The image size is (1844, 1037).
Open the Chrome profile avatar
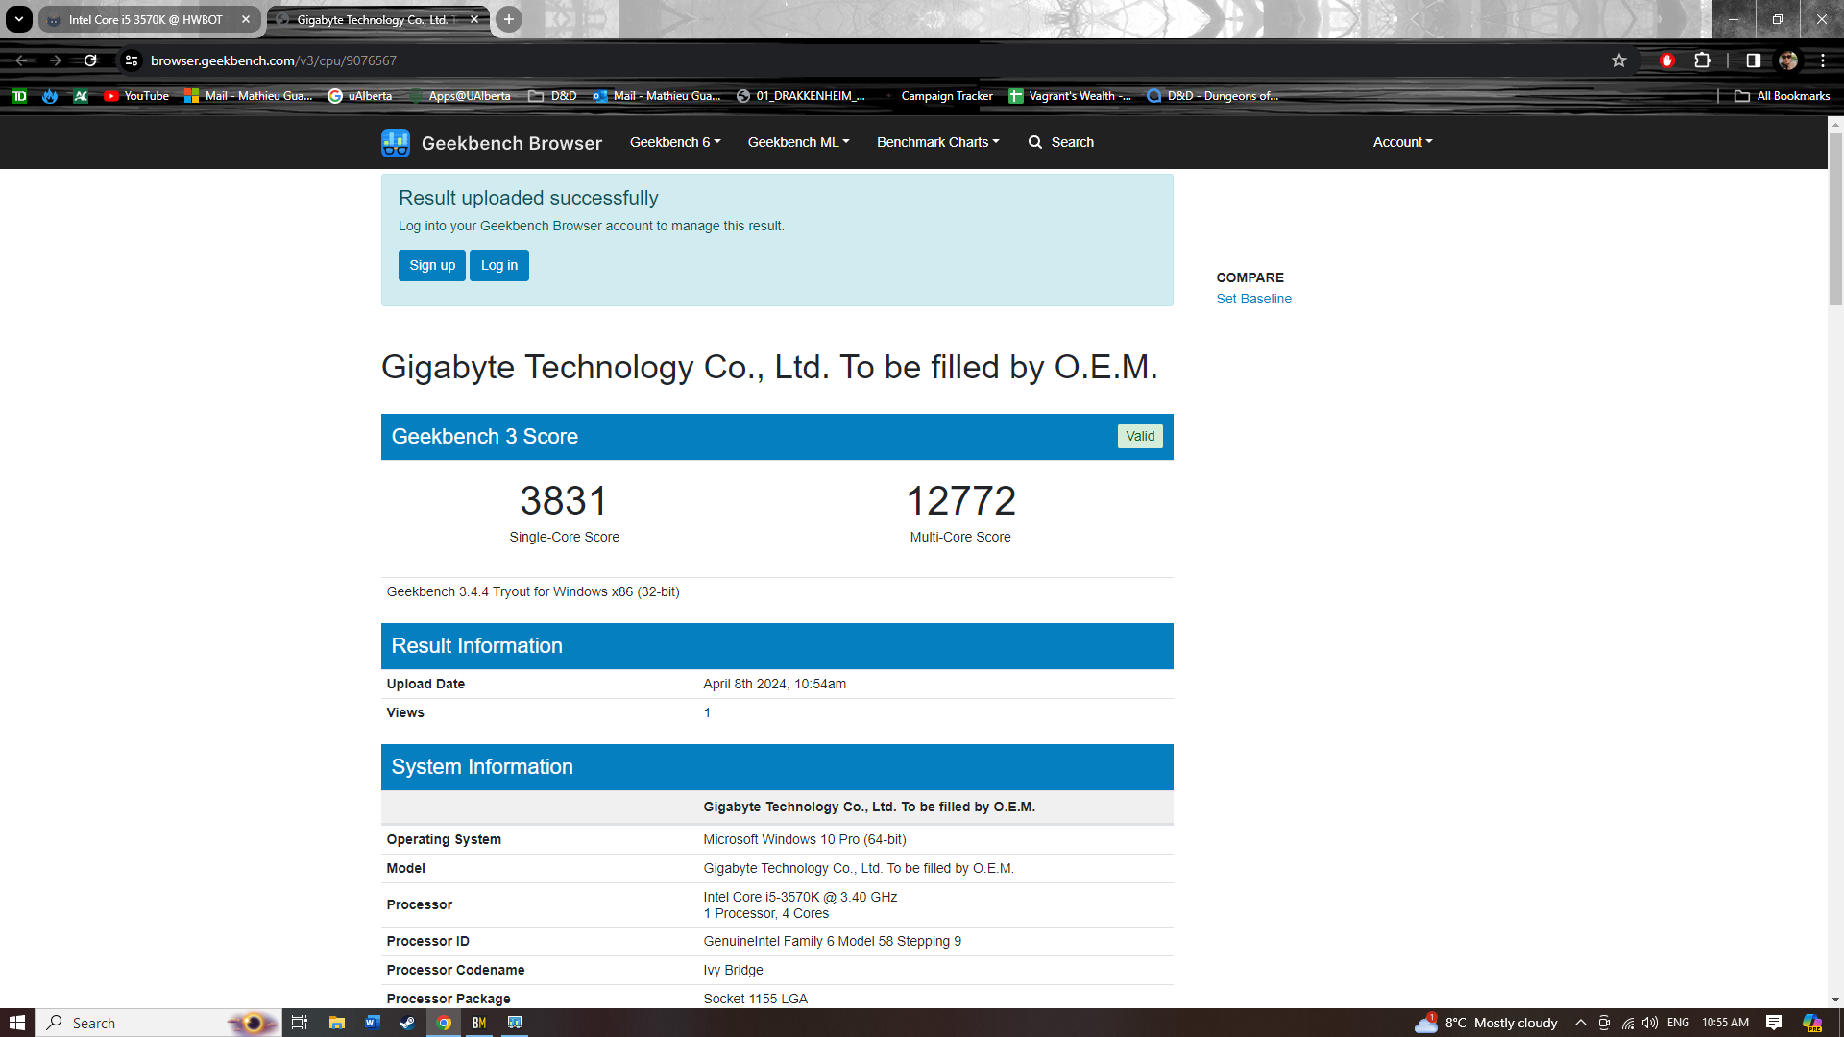coord(1788,60)
